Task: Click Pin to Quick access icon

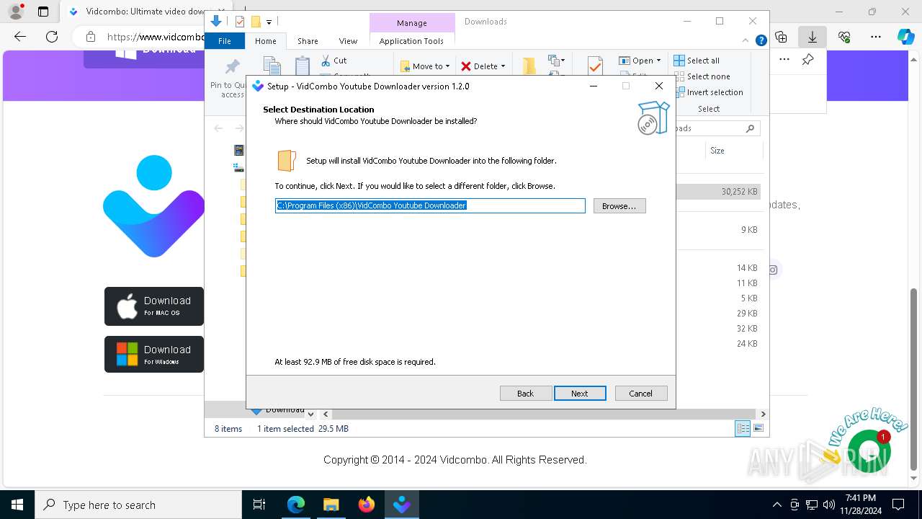Action: 232,68
